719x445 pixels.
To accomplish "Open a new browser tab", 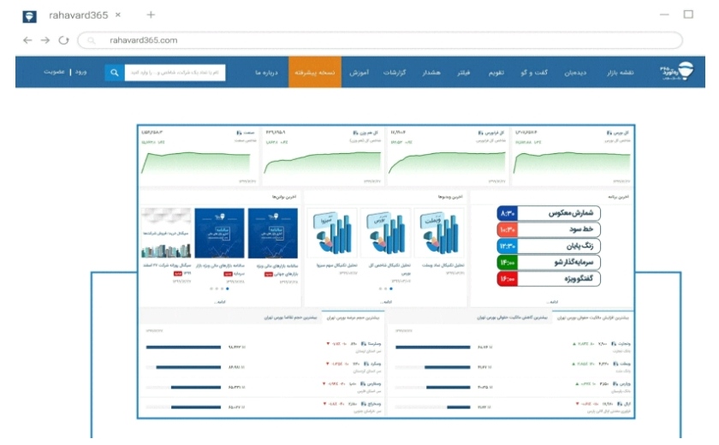I will [x=151, y=15].
